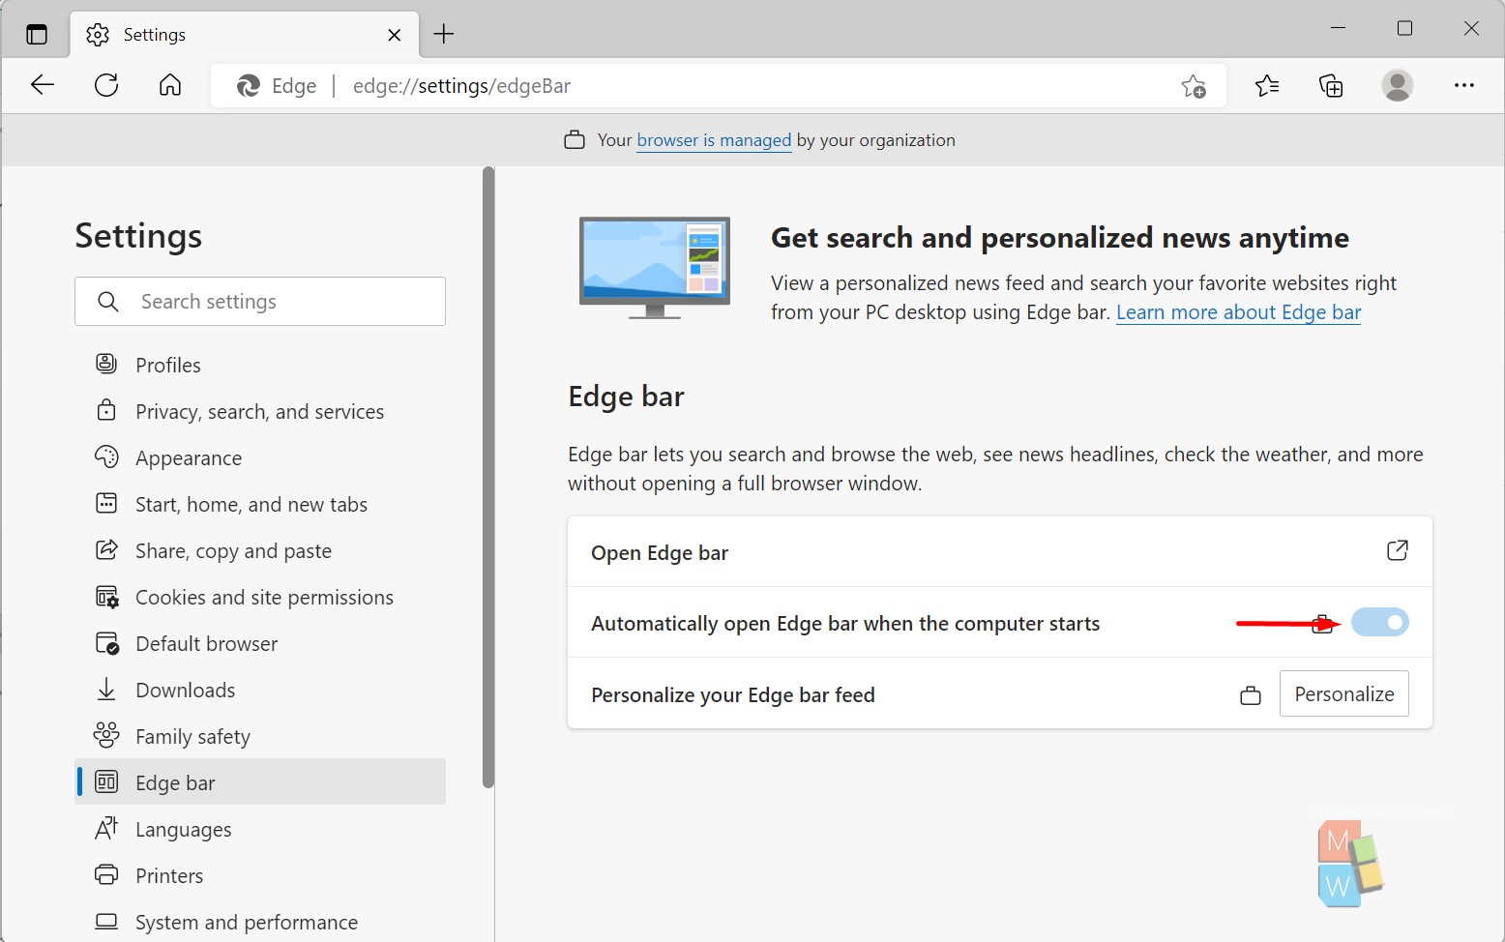Click the Personalize button

(x=1343, y=694)
